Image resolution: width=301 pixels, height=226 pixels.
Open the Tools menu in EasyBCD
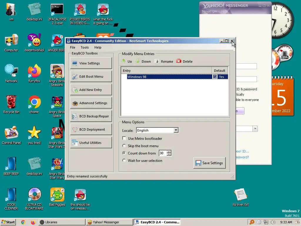(x=85, y=47)
